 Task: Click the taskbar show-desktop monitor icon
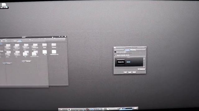(x=69, y=109)
